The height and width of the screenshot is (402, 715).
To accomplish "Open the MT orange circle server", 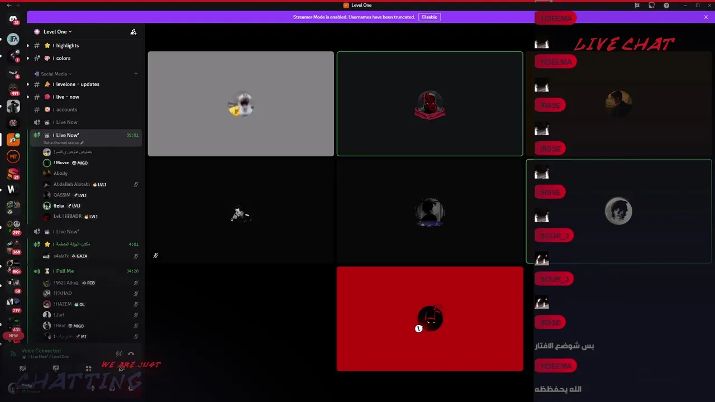I will point(13,156).
